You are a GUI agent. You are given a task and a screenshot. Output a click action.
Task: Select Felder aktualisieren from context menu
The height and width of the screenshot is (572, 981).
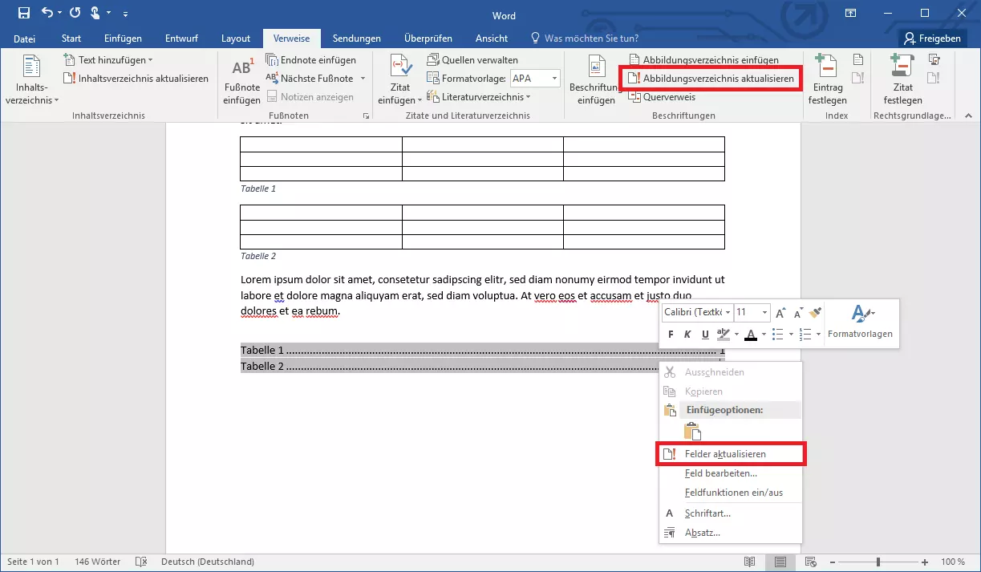[724, 454]
